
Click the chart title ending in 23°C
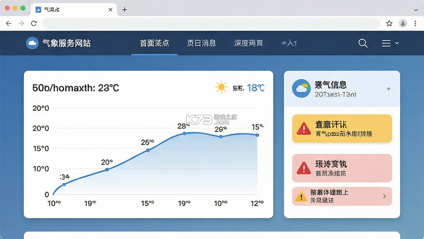76,88
